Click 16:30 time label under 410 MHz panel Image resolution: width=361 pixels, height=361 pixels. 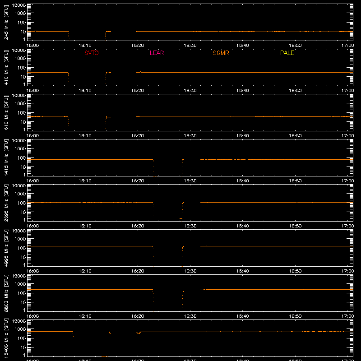(190, 91)
